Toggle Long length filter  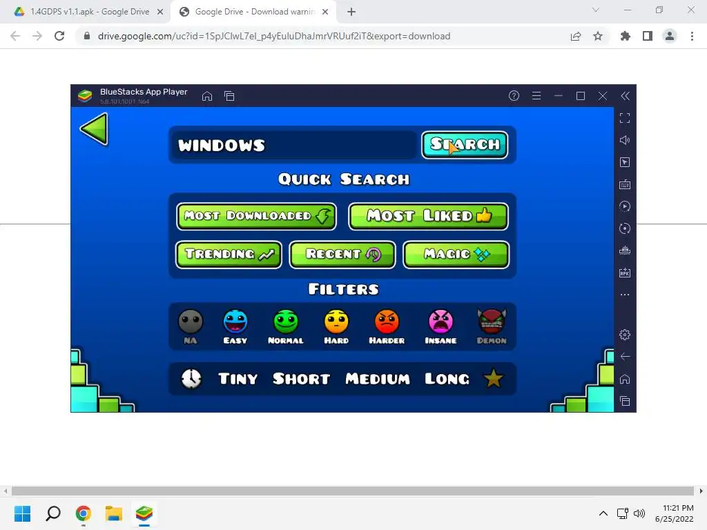tap(447, 379)
